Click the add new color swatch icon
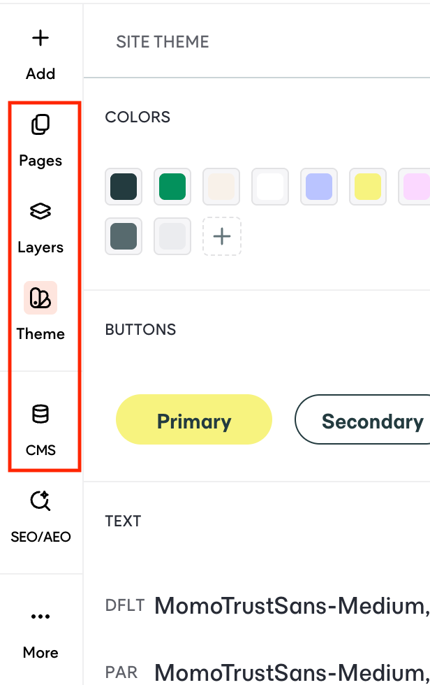Viewport: 430px width, 685px height. [x=221, y=236]
